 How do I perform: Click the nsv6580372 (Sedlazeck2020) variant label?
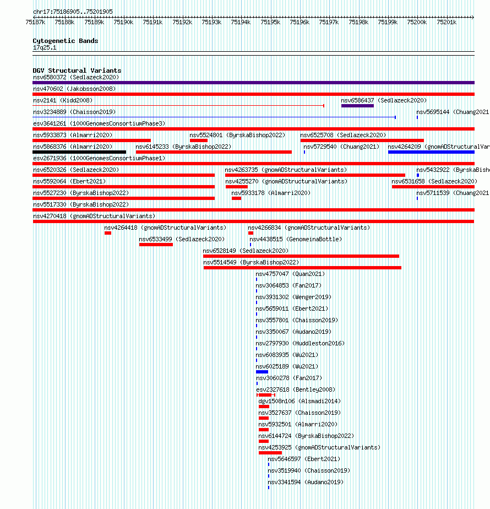click(x=76, y=77)
